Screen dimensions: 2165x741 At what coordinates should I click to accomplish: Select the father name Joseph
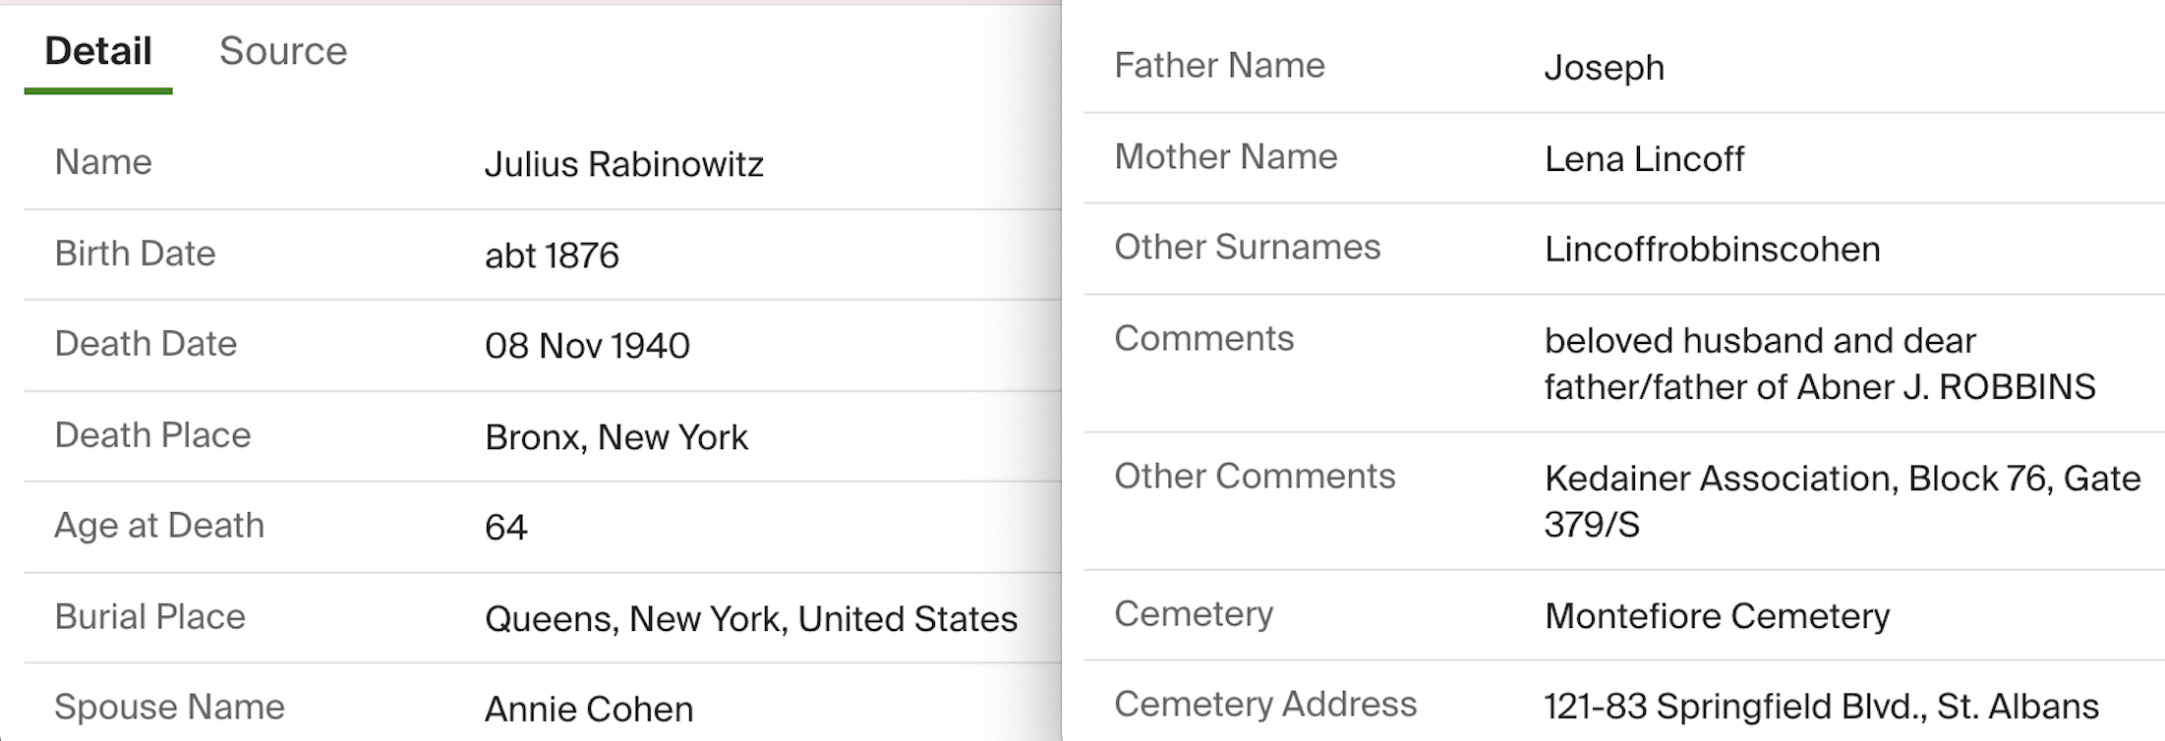coord(1605,68)
